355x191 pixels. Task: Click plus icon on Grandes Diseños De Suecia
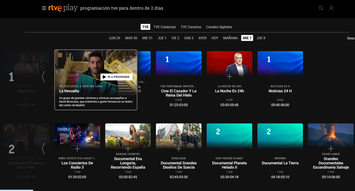click(x=179, y=149)
